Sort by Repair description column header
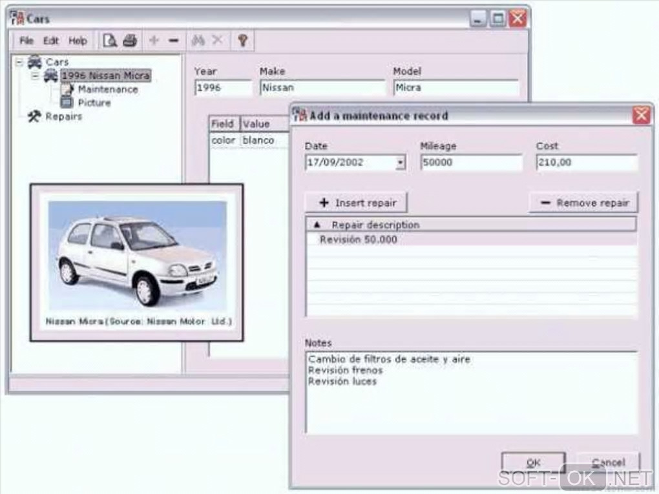 pyautogui.click(x=471, y=225)
